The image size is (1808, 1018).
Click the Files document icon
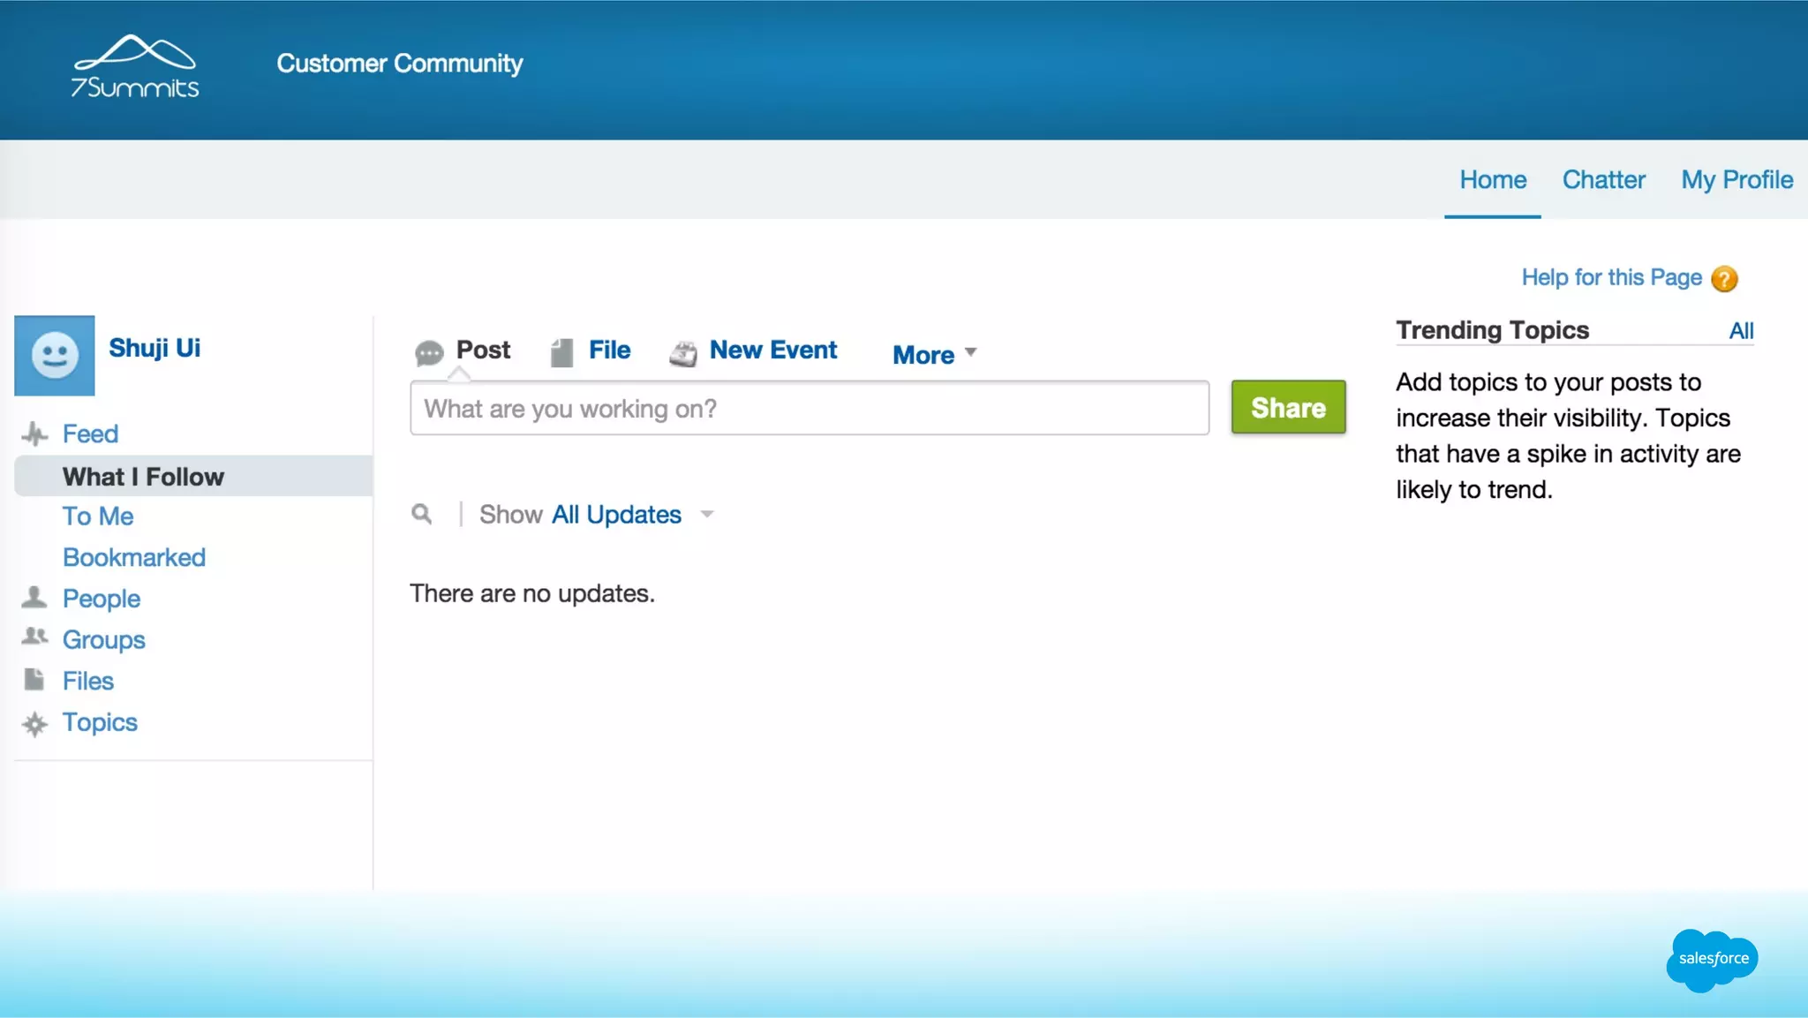[34, 679]
